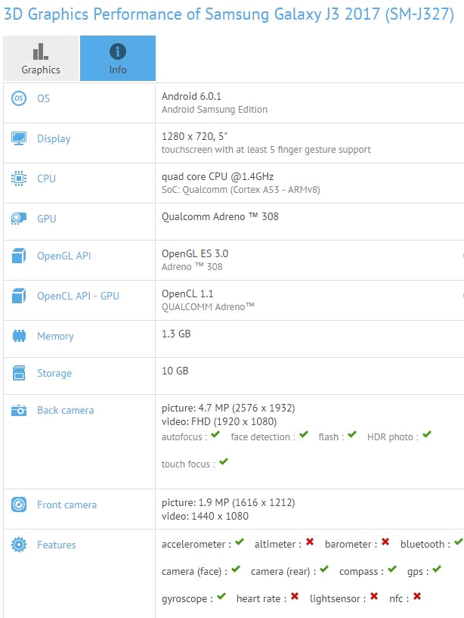Screen dimensions: 464x618
Task: Click the Android 6.0.1 text
Action: pyautogui.click(x=191, y=96)
